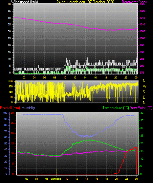Viewport: 153px width, 183px height.
Task: Click the 'Humidity' legend label
Action: coord(28,108)
